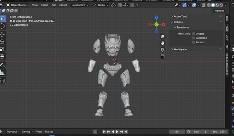Open the RetopoFlow dropdown
This screenshot has width=234, height=136.
(x=80, y=5)
